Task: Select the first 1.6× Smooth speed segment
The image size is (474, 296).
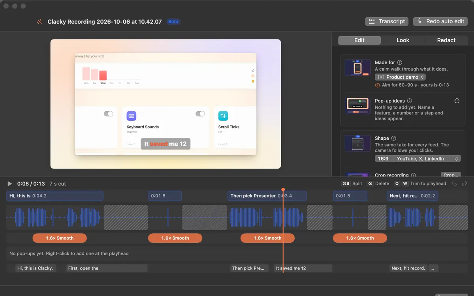Action: coord(60,238)
